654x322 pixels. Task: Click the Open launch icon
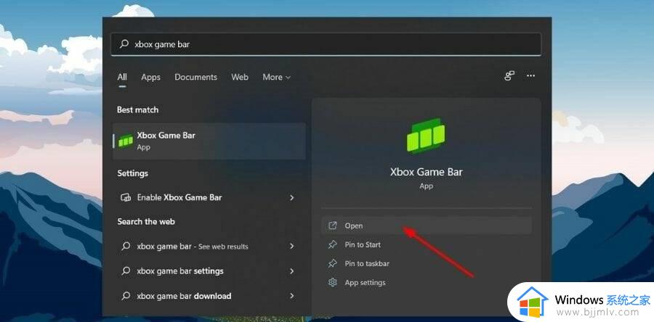pos(332,226)
